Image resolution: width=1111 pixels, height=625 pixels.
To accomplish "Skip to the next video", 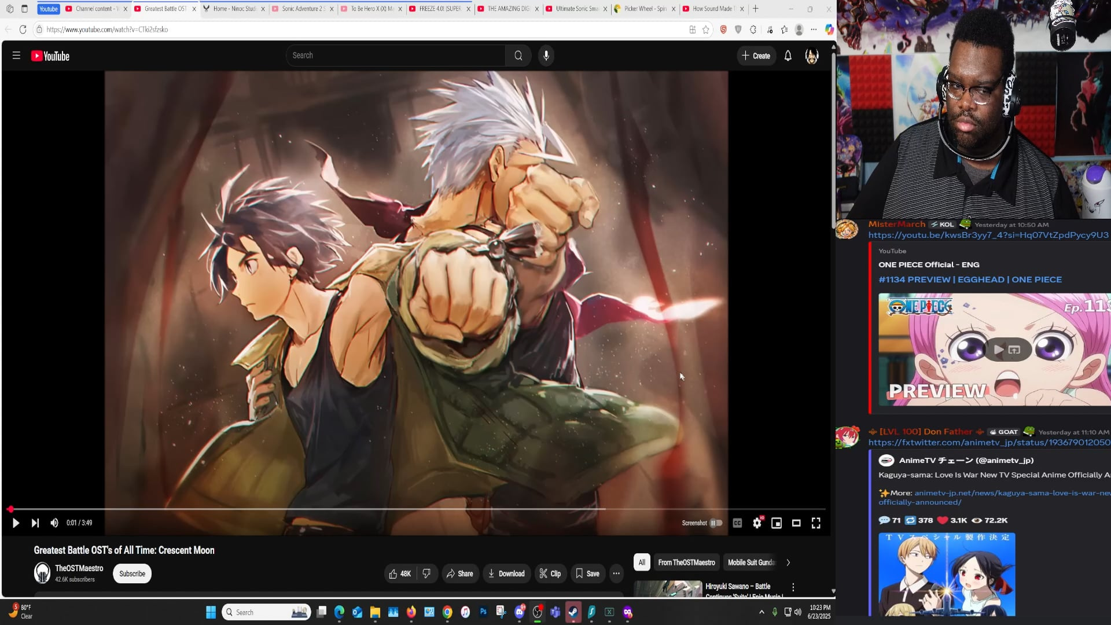I will pyautogui.click(x=35, y=523).
